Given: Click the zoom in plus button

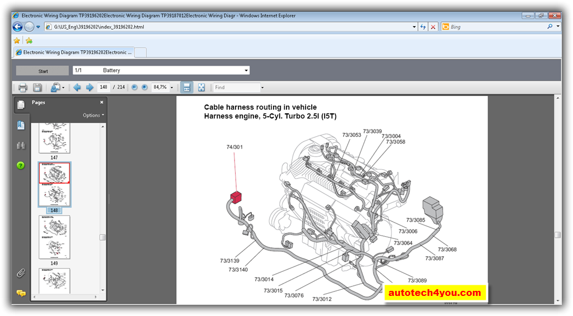Looking at the screenshot, I should pyautogui.click(x=145, y=88).
